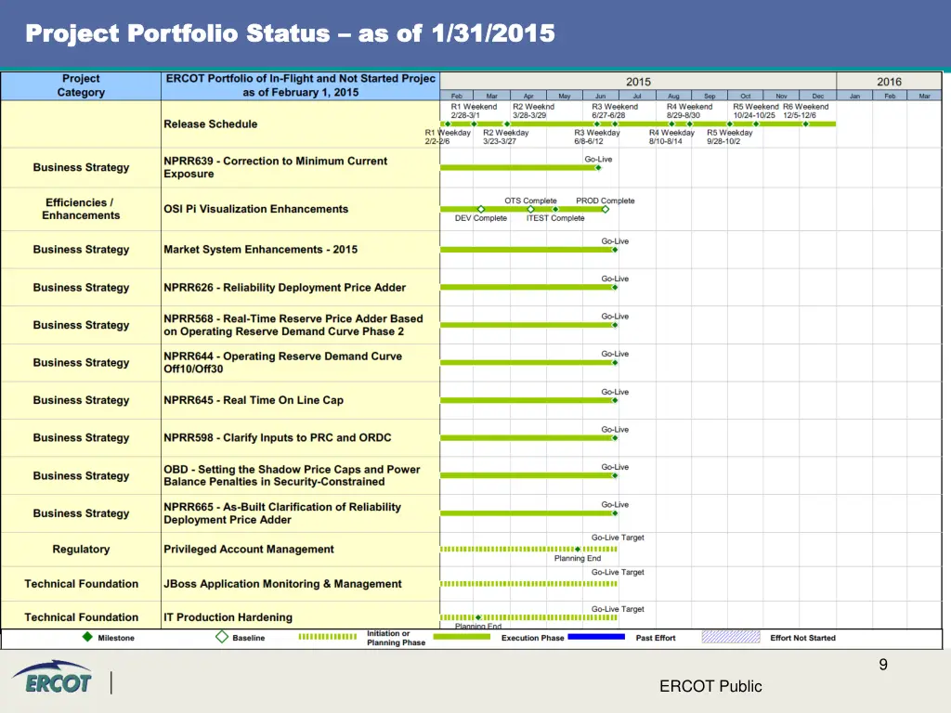
Task: Click the R4 Weekend 8/29-8/30 label
Action: [x=689, y=111]
